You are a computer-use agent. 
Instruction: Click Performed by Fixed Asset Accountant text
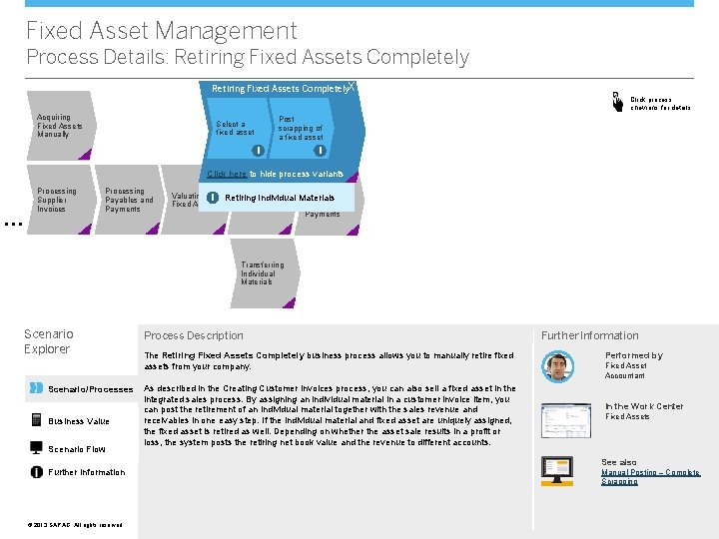(x=634, y=365)
